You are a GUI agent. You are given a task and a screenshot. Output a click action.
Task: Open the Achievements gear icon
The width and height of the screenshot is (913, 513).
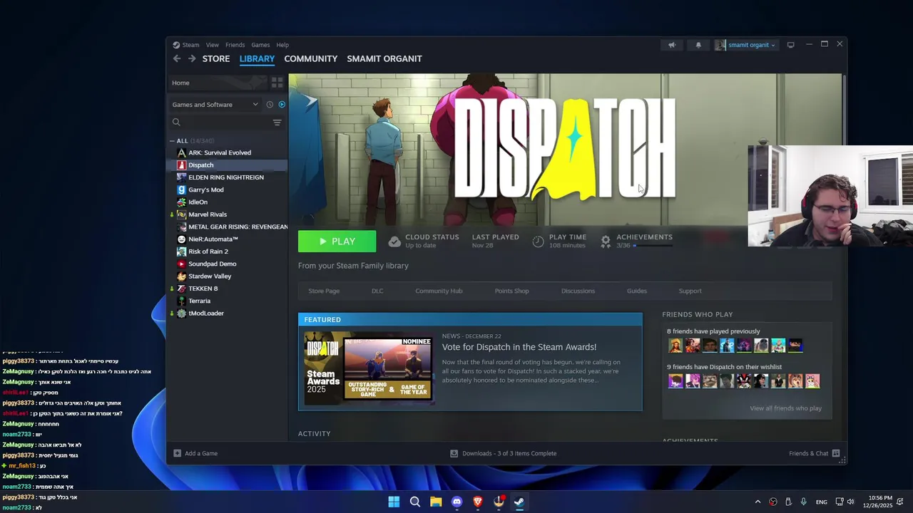(606, 242)
